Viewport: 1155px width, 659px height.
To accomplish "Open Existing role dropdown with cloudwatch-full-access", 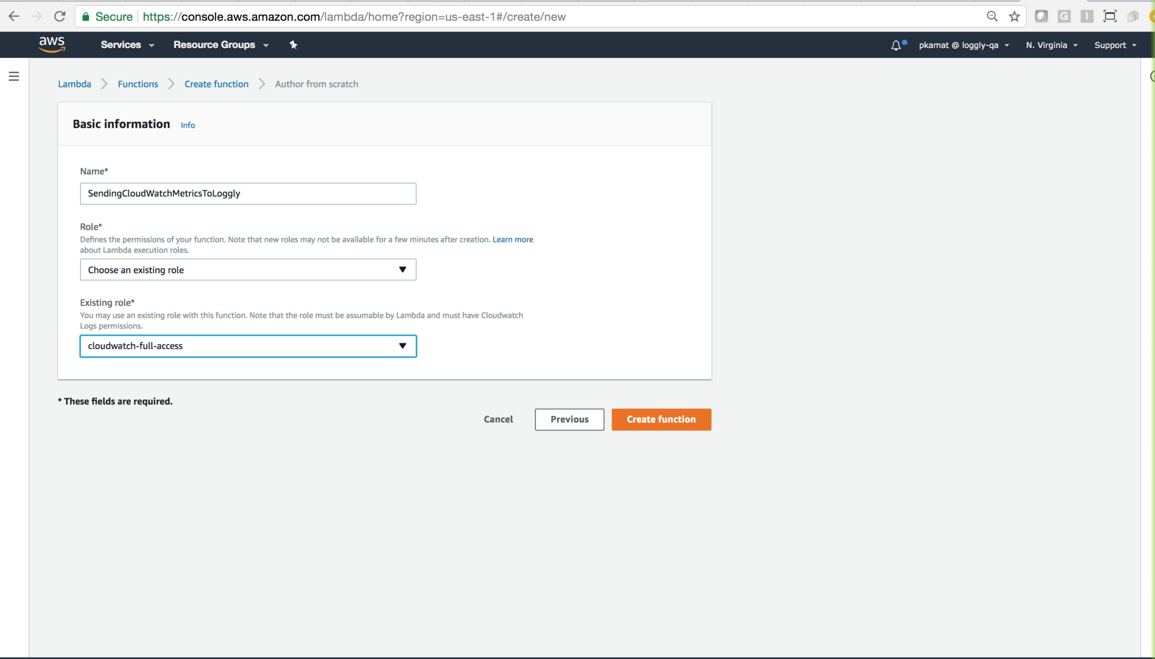I will tap(248, 346).
